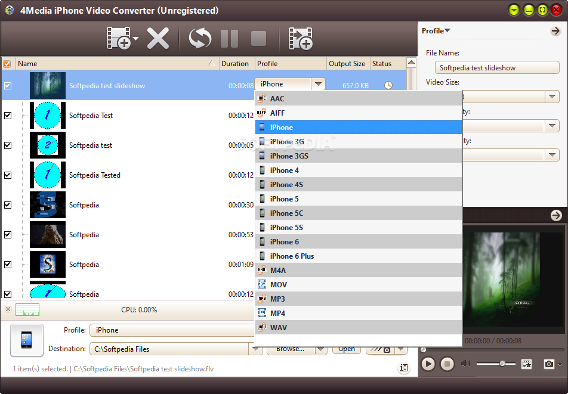The width and height of the screenshot is (568, 394).
Task: Click the Stop conversion toolbar icon
Action: tap(258, 38)
